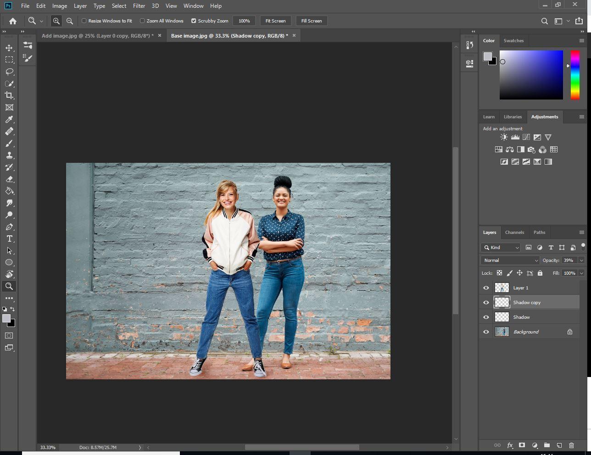Open Zoom tool preset picker arrow
The image size is (591, 455).
(41, 21)
